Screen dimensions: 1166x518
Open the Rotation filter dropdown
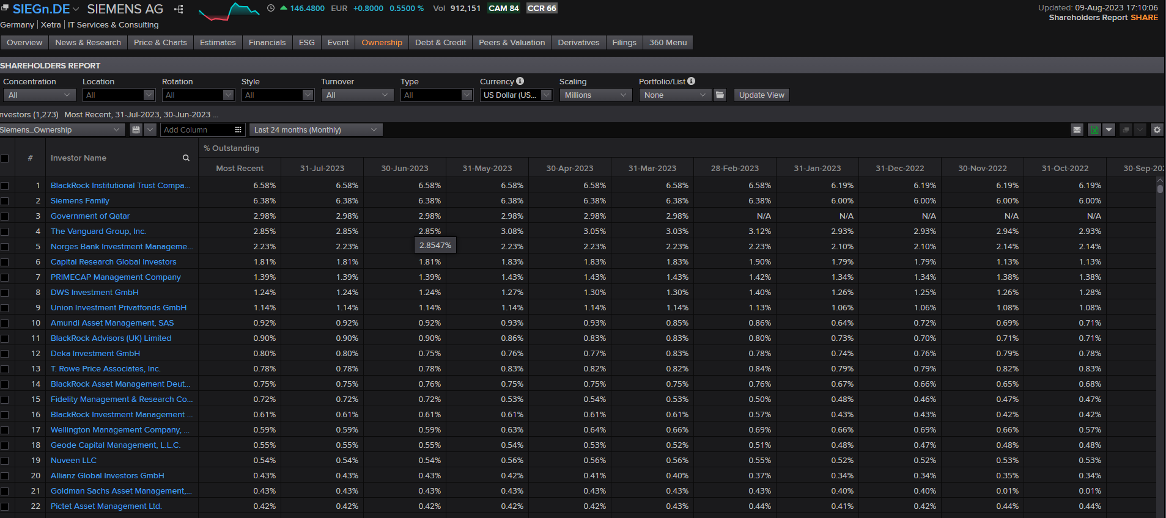(x=198, y=95)
